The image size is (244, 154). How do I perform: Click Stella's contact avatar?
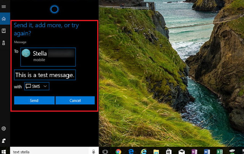(26, 53)
